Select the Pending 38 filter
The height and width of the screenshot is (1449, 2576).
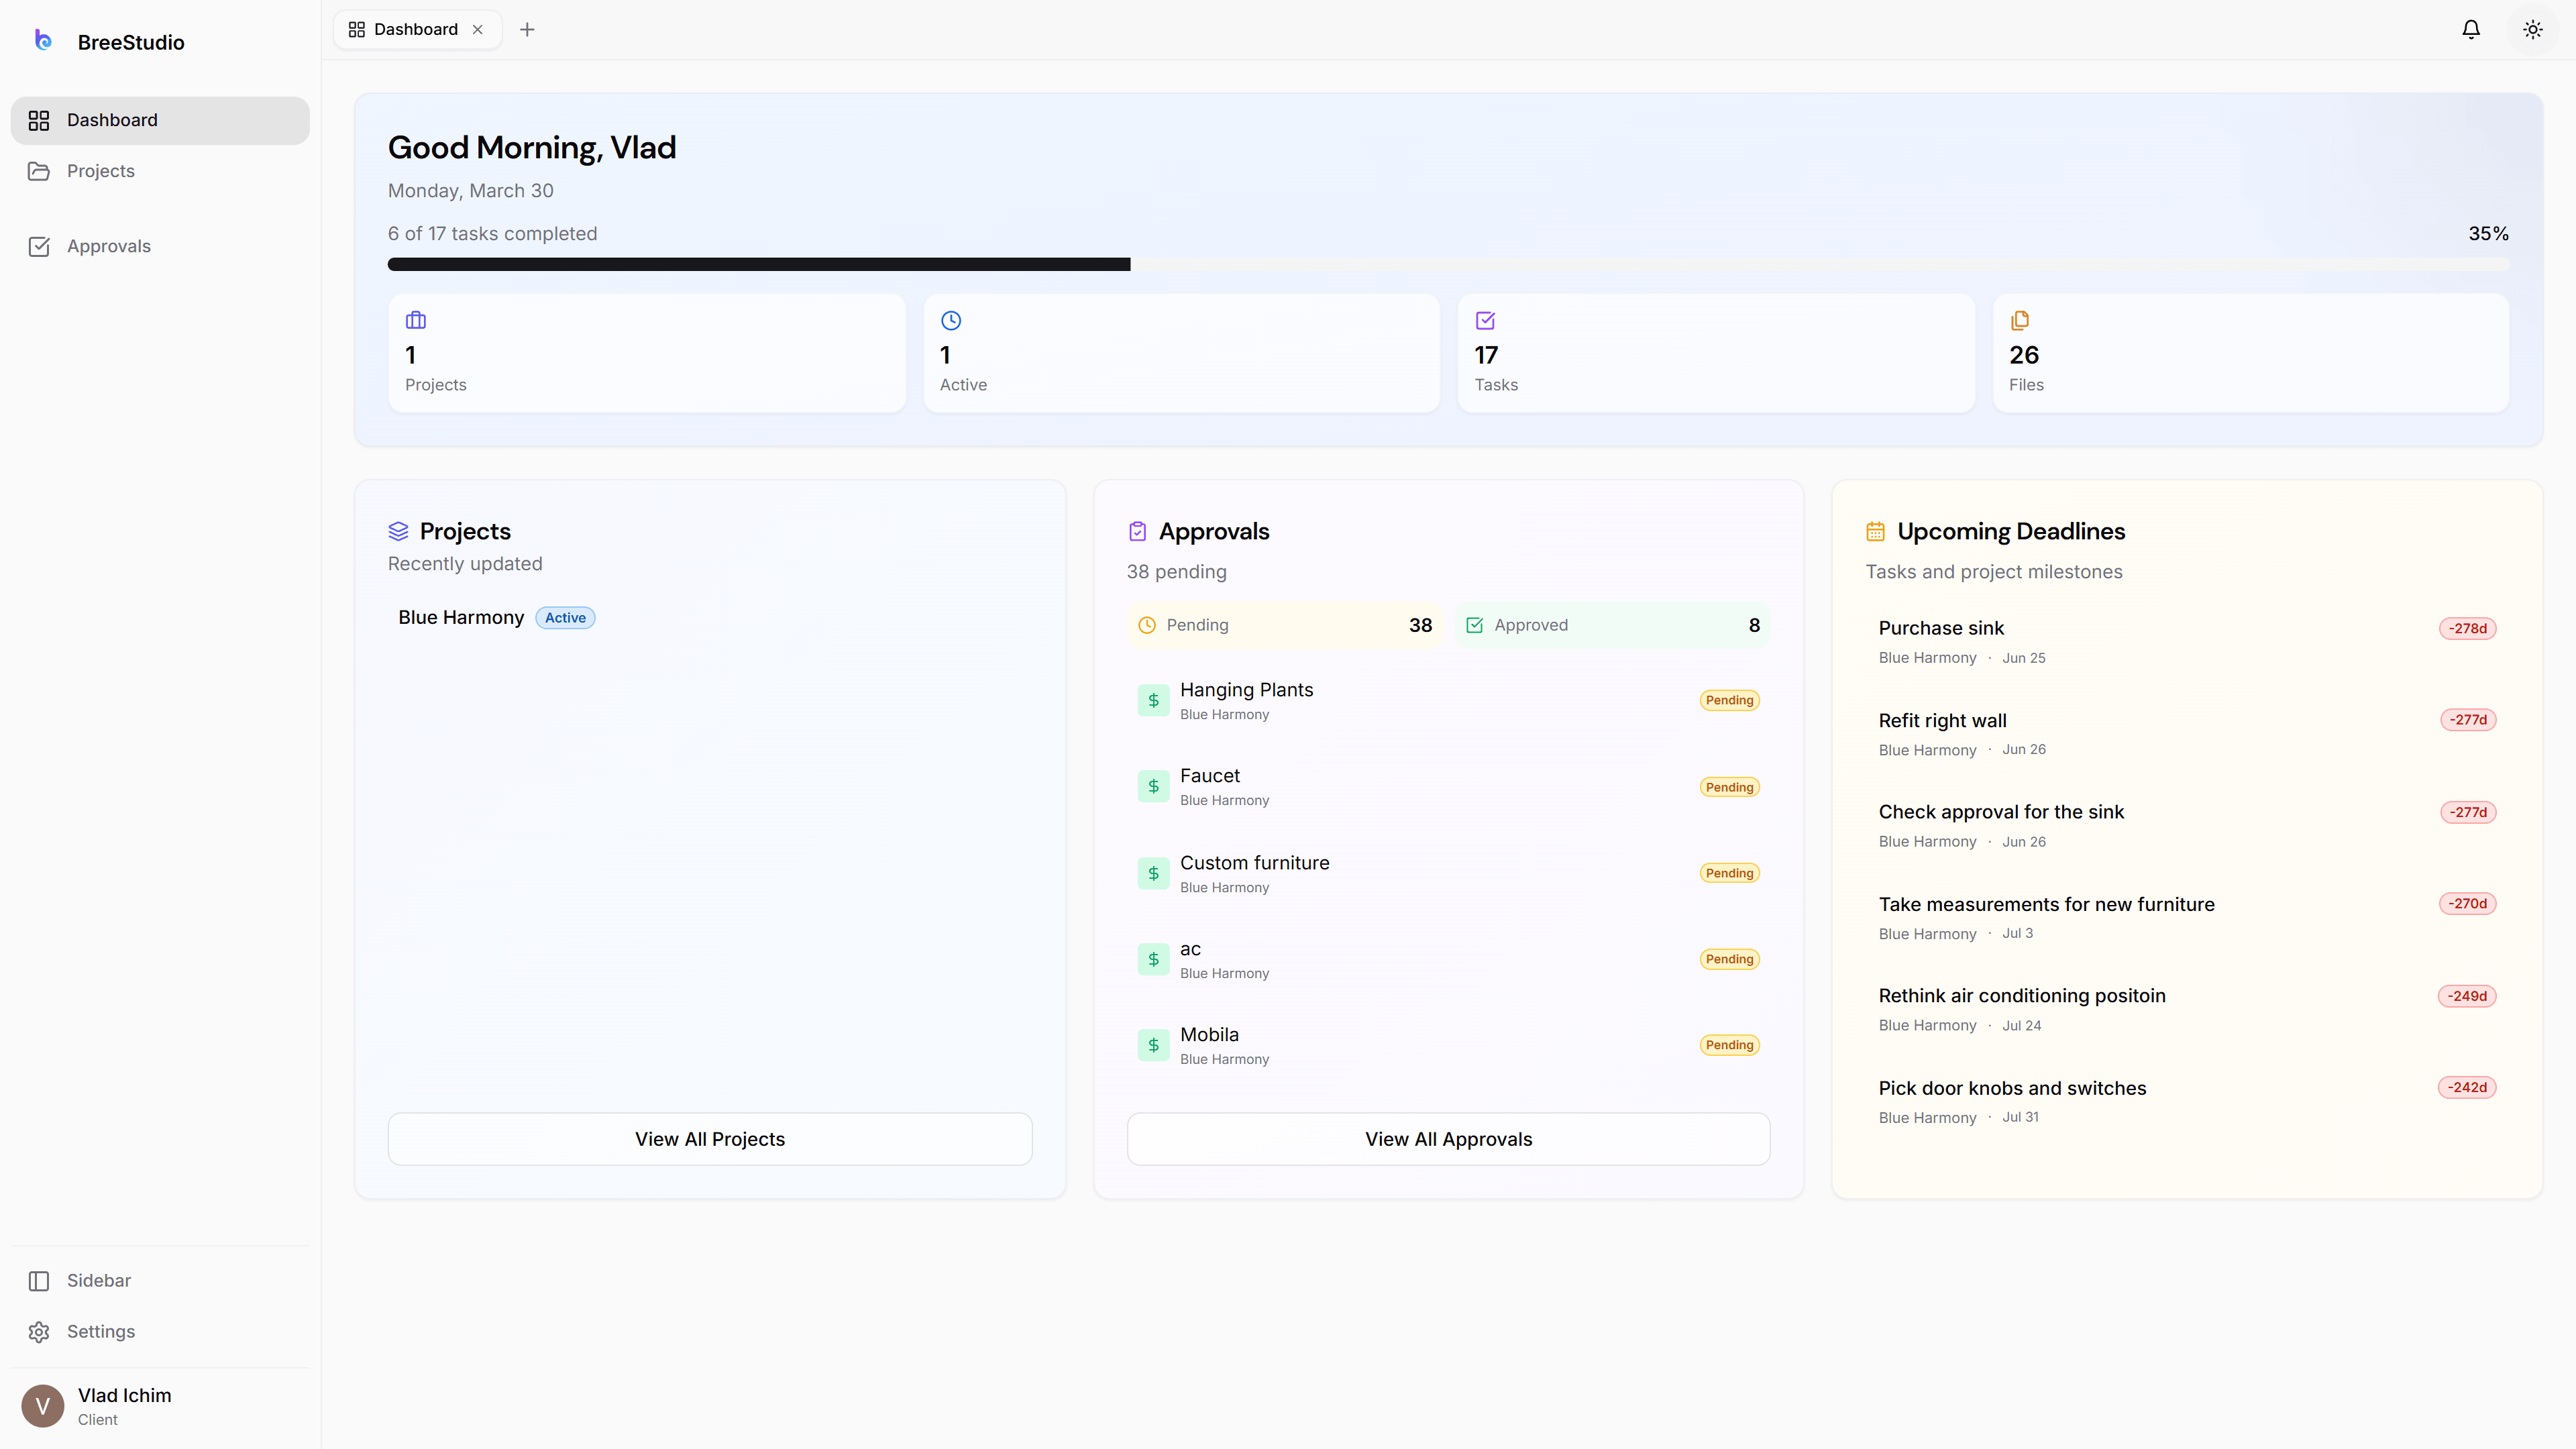pyautogui.click(x=1284, y=625)
